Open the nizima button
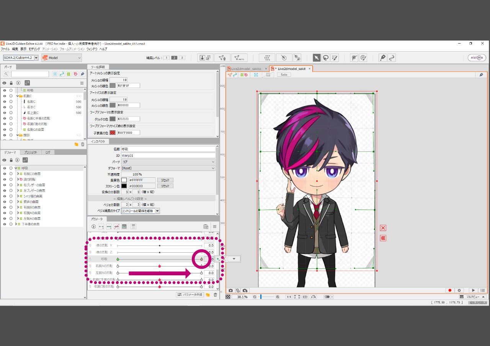 [477, 58]
